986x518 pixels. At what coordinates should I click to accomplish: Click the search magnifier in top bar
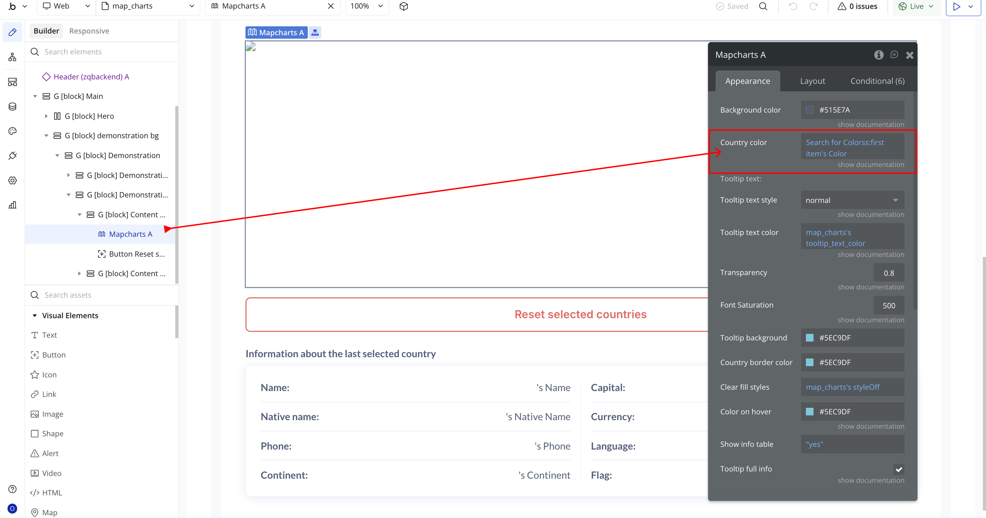pos(763,6)
